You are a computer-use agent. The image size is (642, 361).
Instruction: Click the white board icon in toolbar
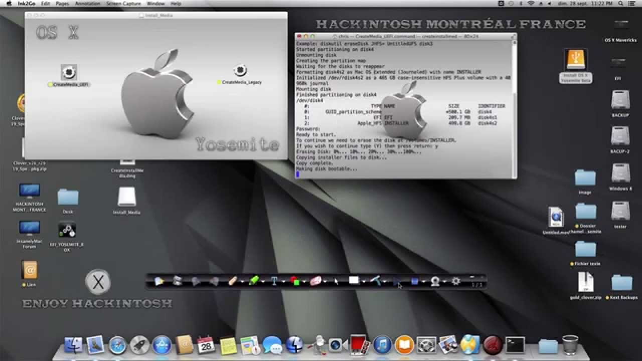354,280
